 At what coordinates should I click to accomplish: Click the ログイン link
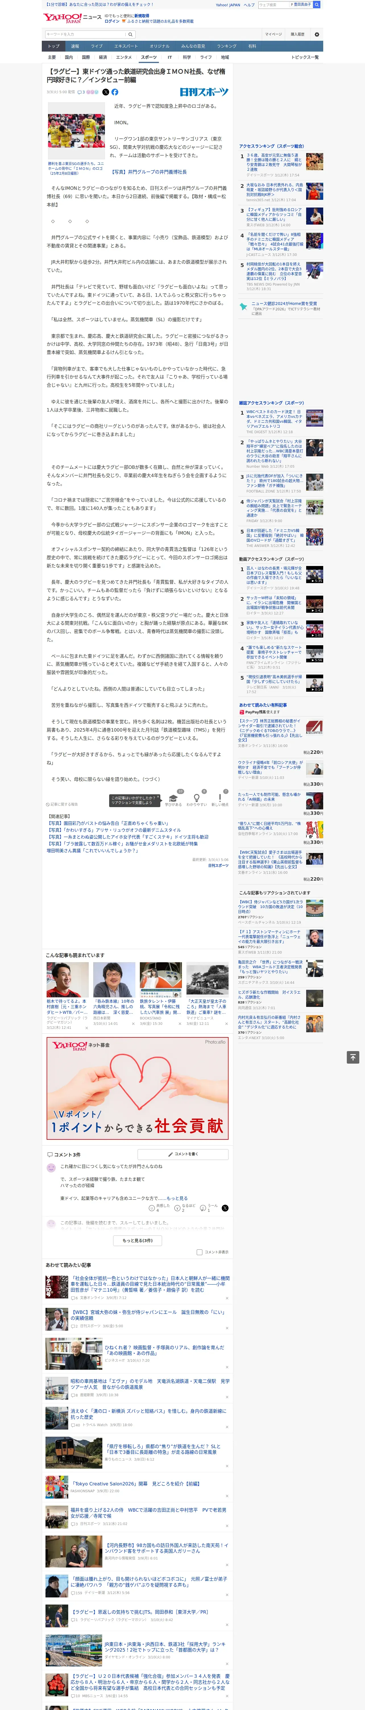point(112,21)
